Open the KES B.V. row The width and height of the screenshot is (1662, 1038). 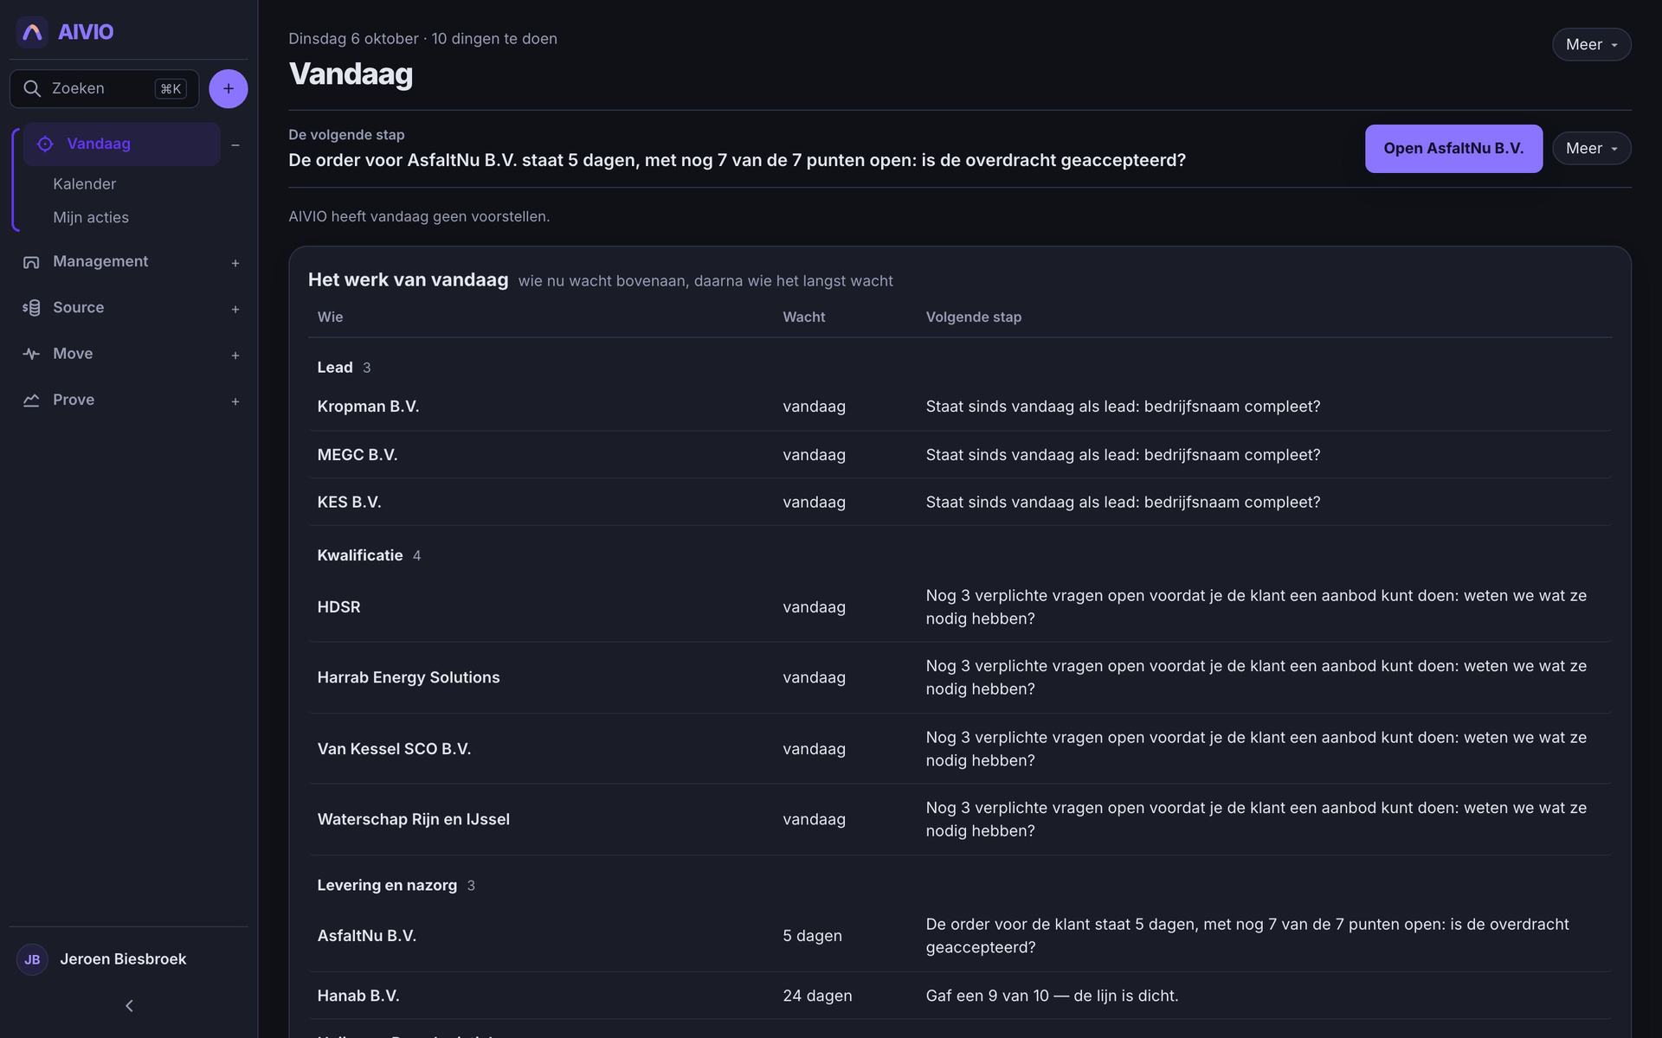(959, 503)
